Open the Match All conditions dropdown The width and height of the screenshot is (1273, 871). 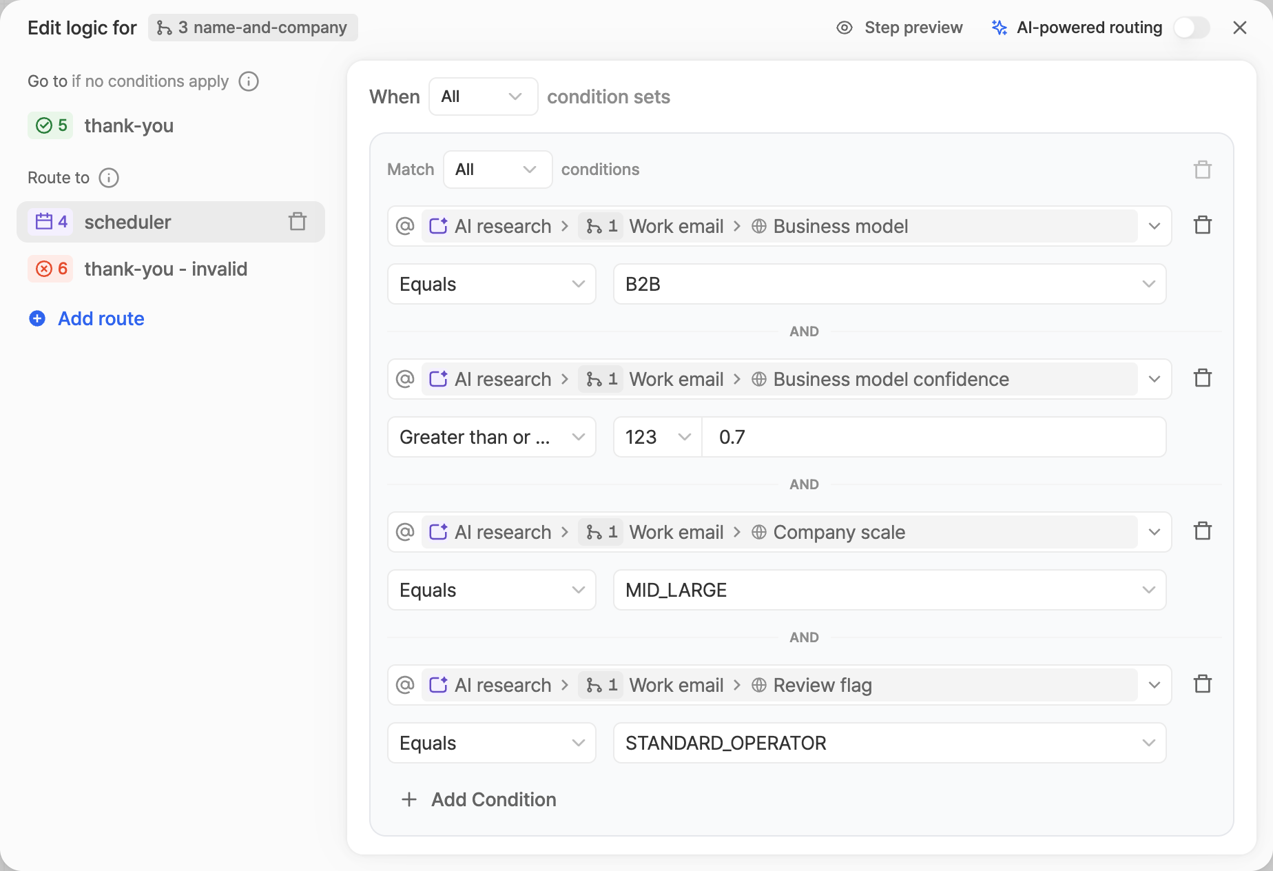497,170
